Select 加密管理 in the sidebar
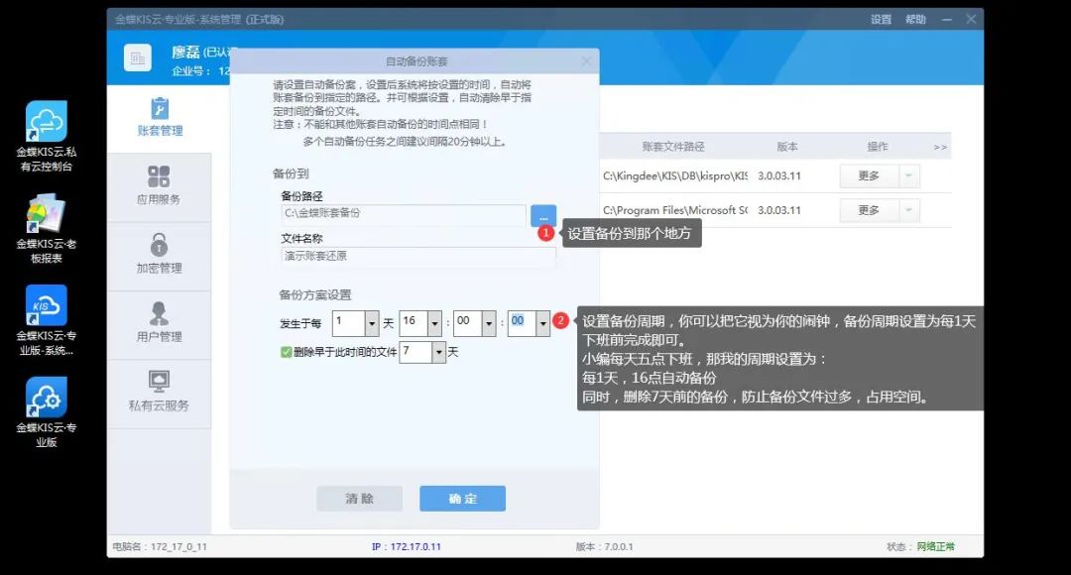 pos(159,256)
